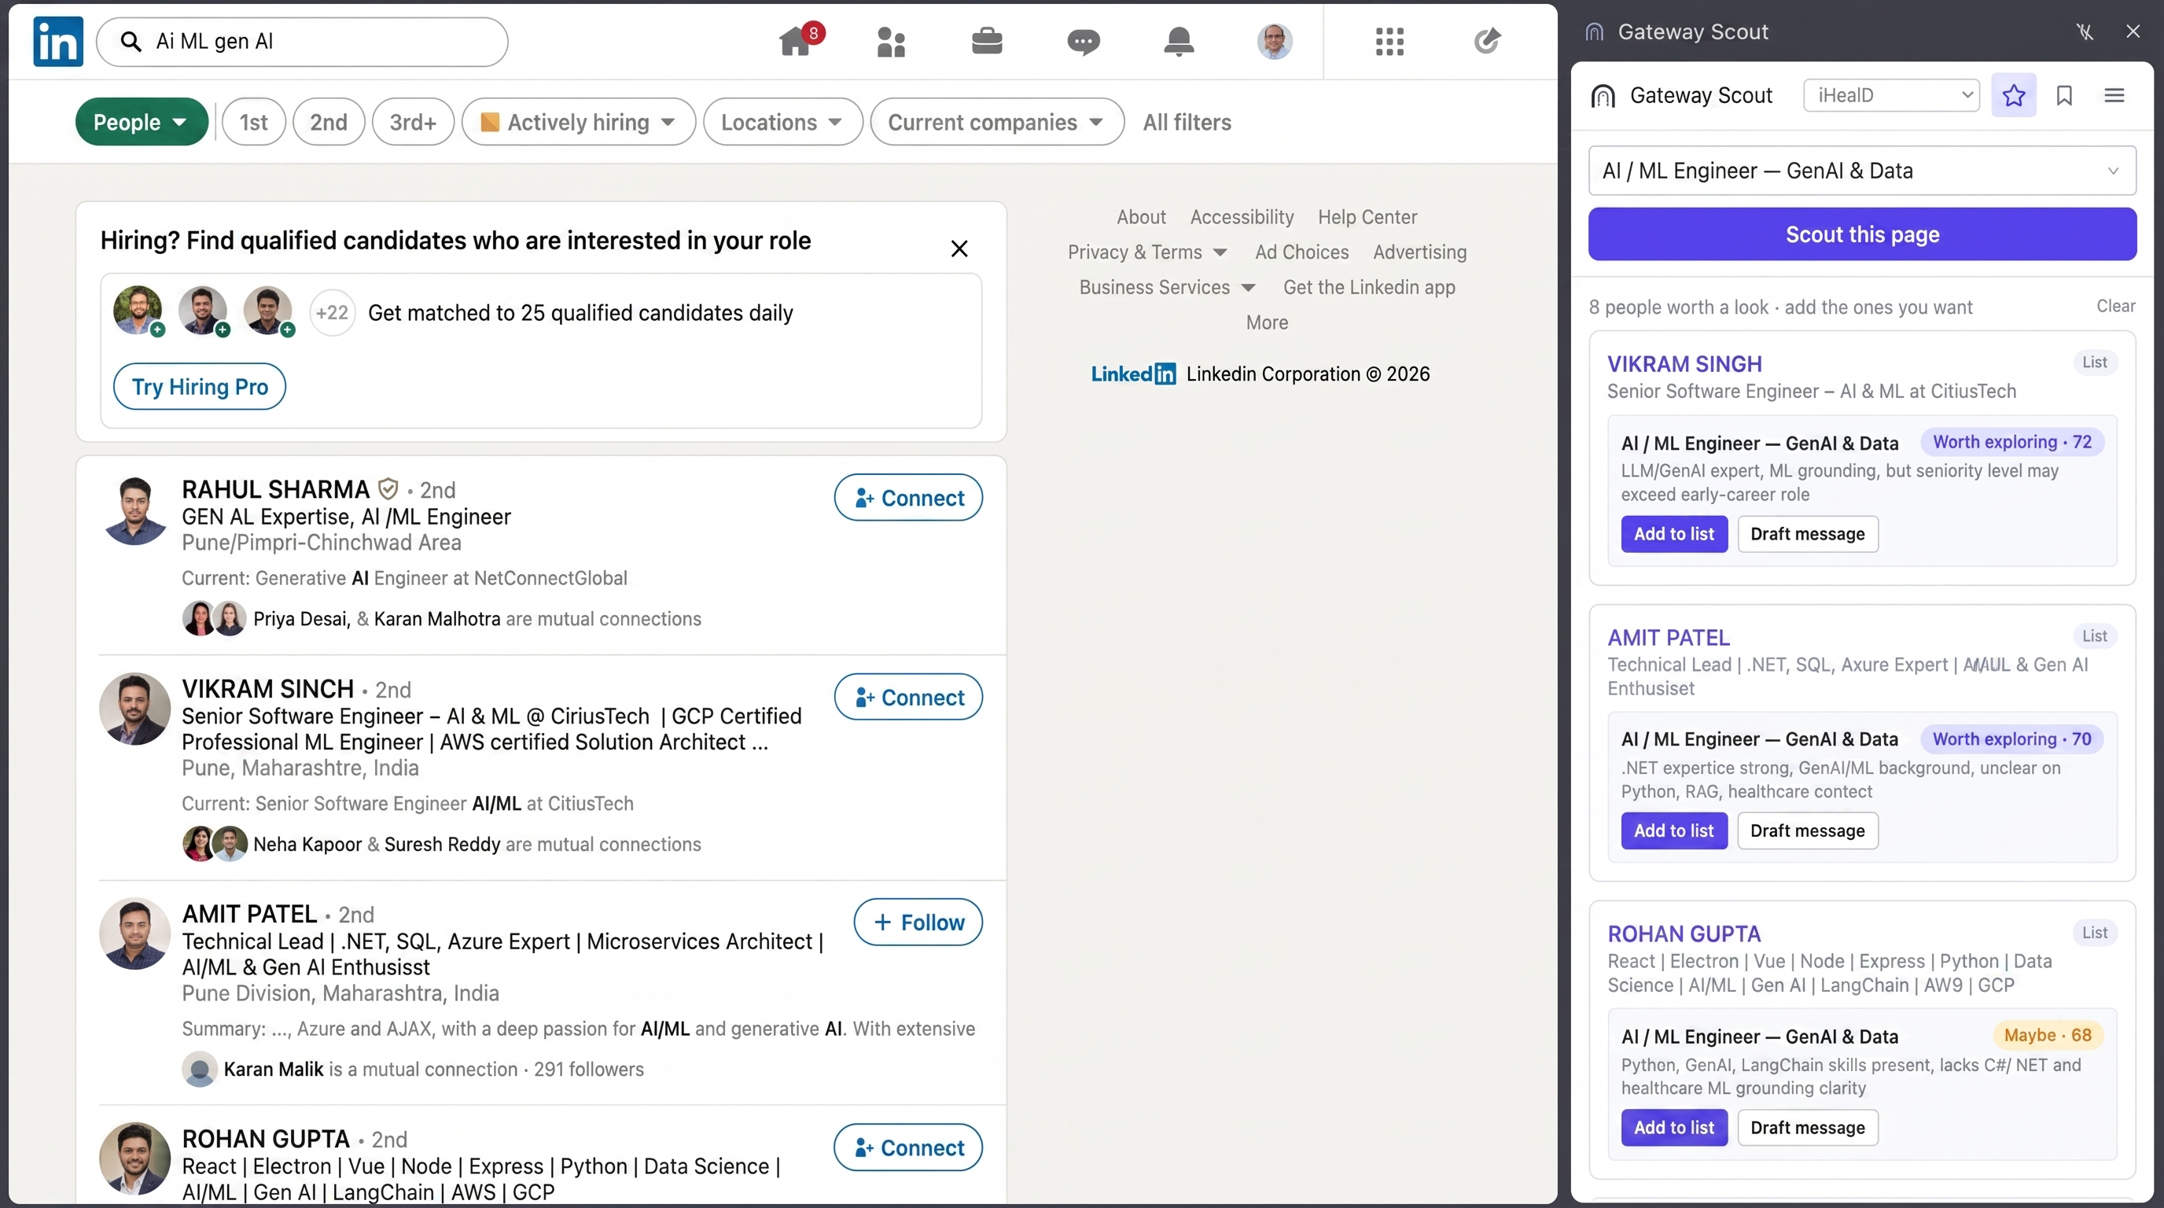Click the search magnifier icon

131,41
